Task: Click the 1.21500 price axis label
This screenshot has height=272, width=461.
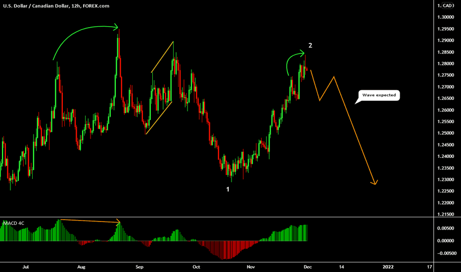Action: pyautogui.click(x=446, y=214)
